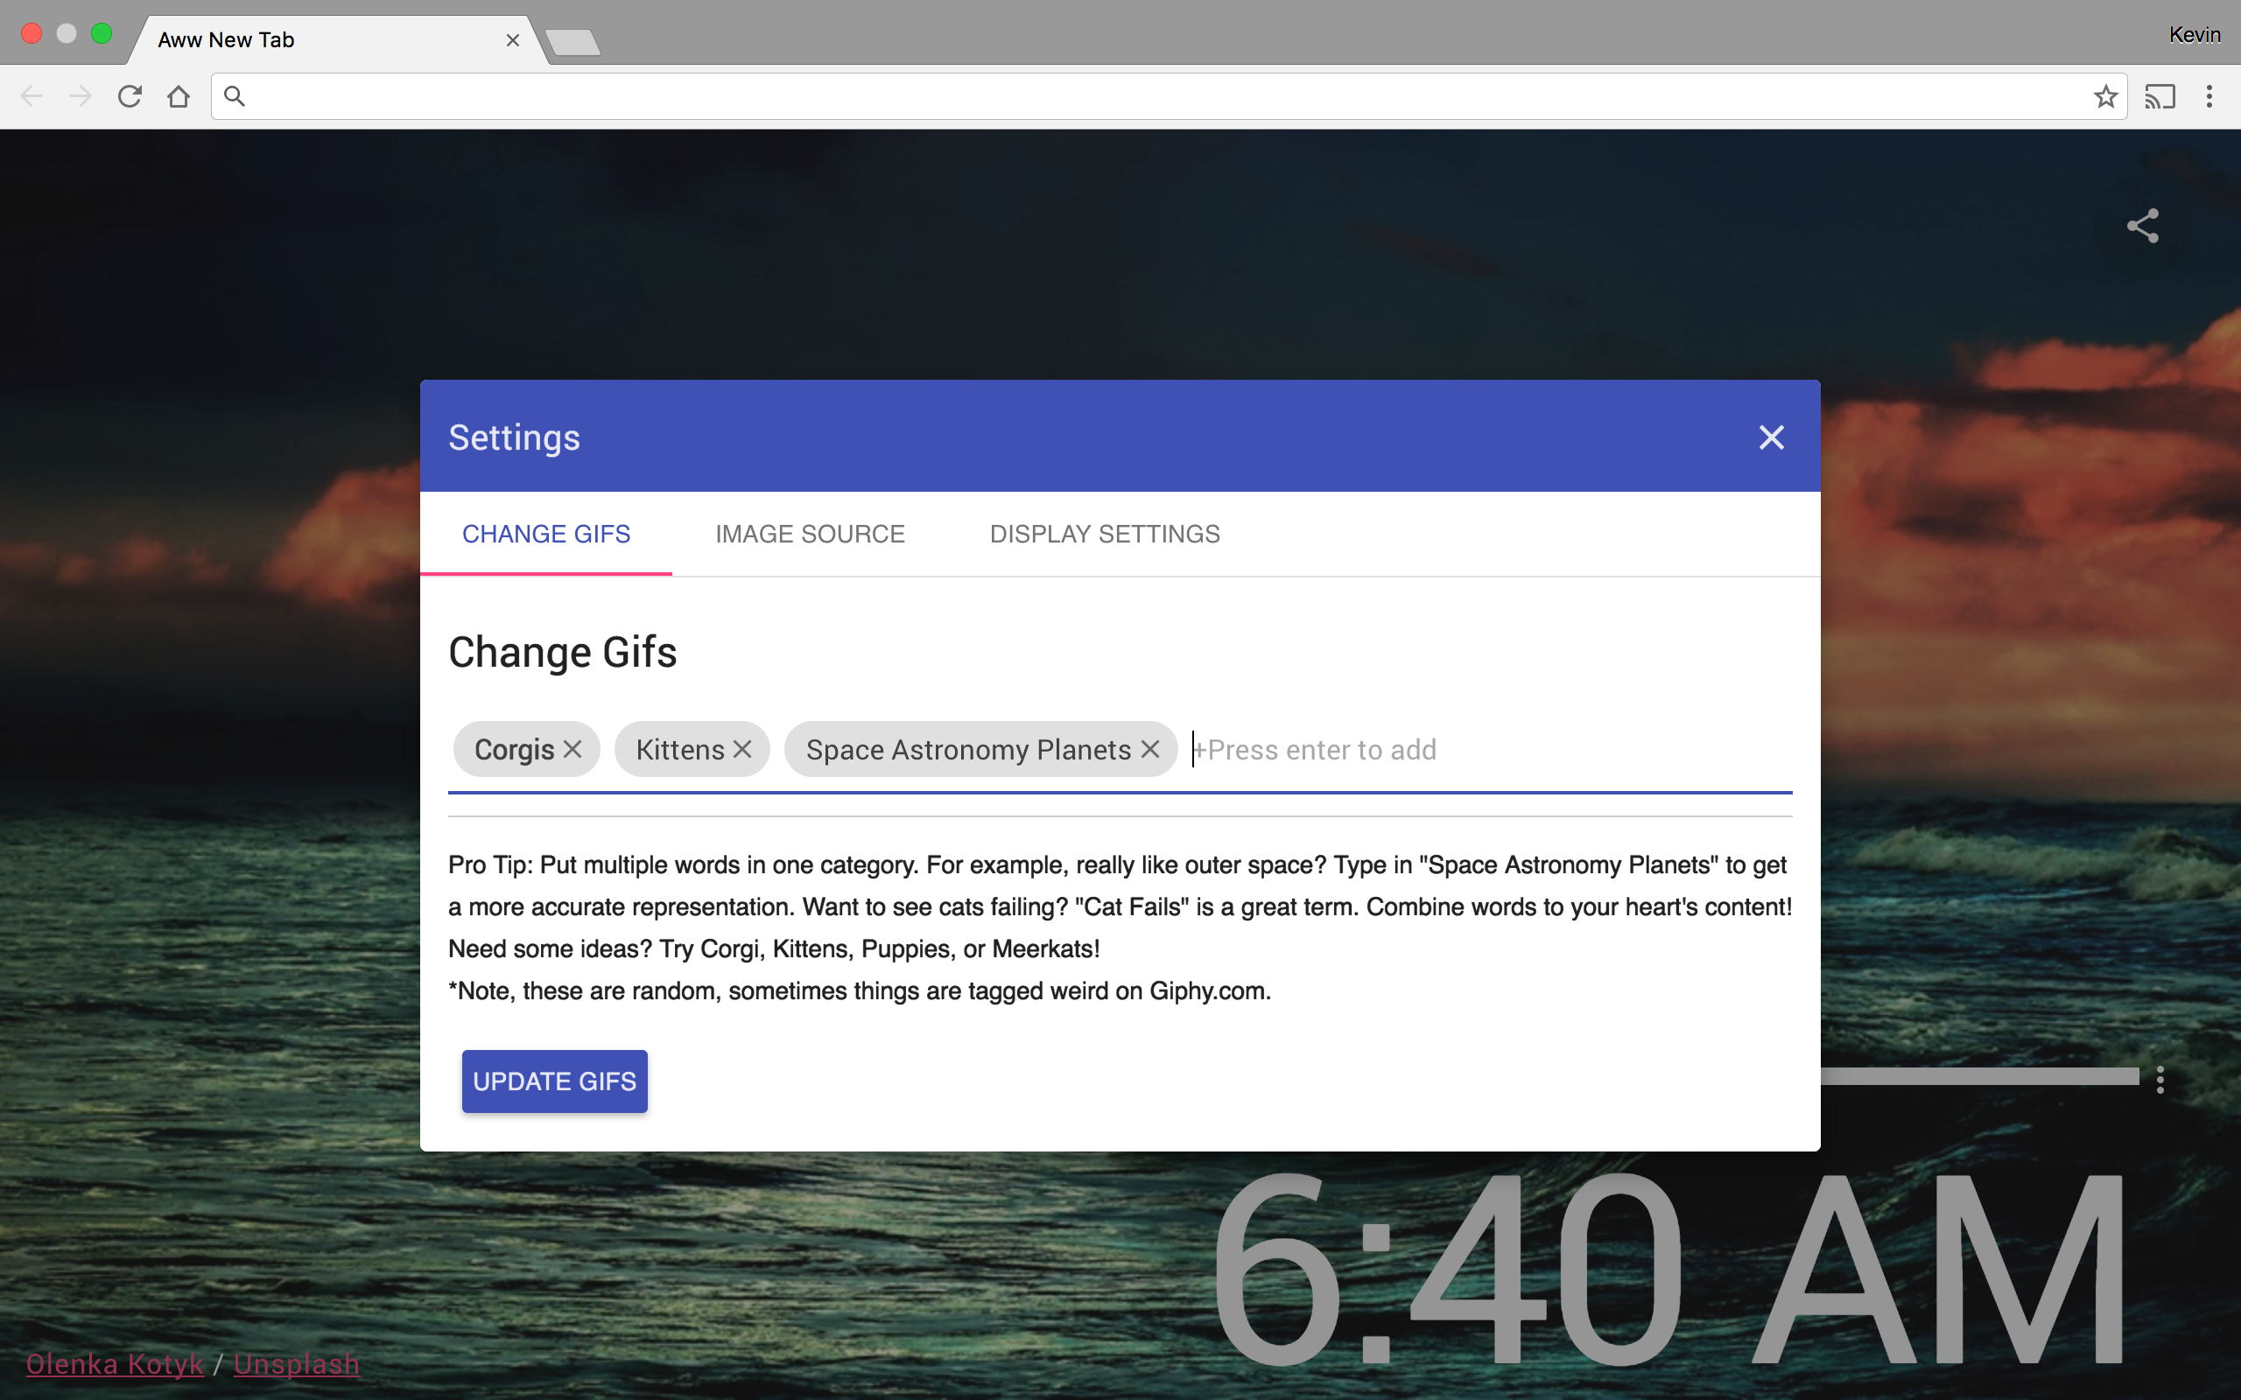This screenshot has height=1400, width=2241.
Task: Go to browser home page
Action: (179, 96)
